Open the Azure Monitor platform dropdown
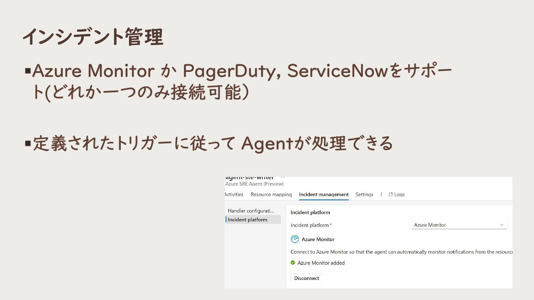The height and width of the screenshot is (300, 534). point(459,225)
